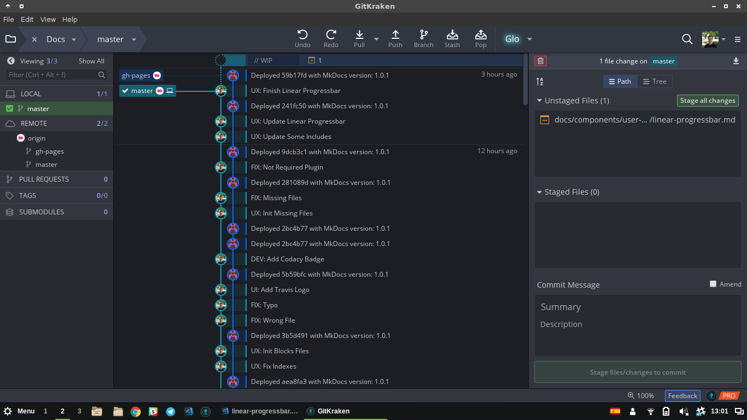Open the folder repository management icon
Image resolution: width=747 pixels, height=420 pixels.
(10, 39)
